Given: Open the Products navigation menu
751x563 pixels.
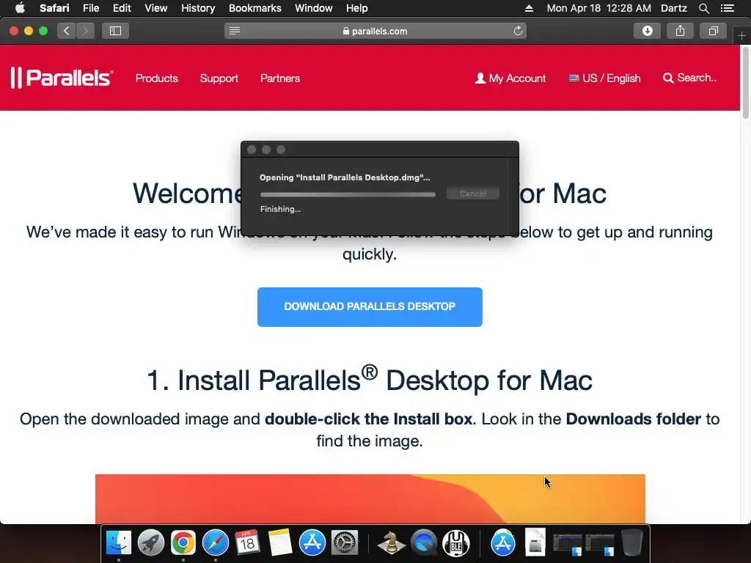Looking at the screenshot, I should tap(157, 78).
